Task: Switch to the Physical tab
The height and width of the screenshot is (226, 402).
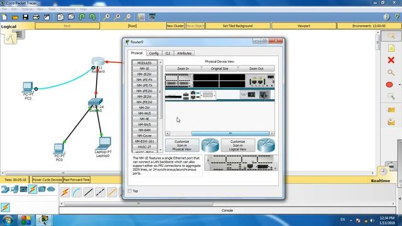Action: click(136, 53)
